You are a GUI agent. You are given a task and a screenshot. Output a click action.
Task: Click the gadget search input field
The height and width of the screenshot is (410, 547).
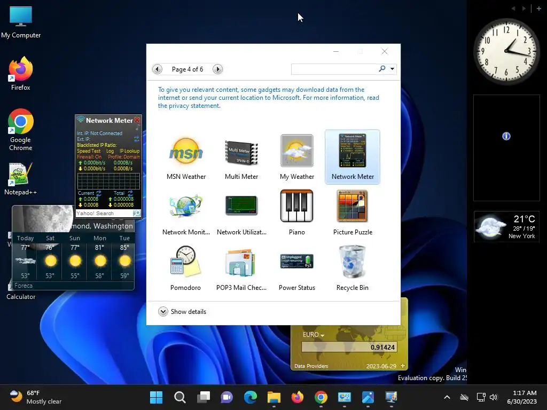334,69
